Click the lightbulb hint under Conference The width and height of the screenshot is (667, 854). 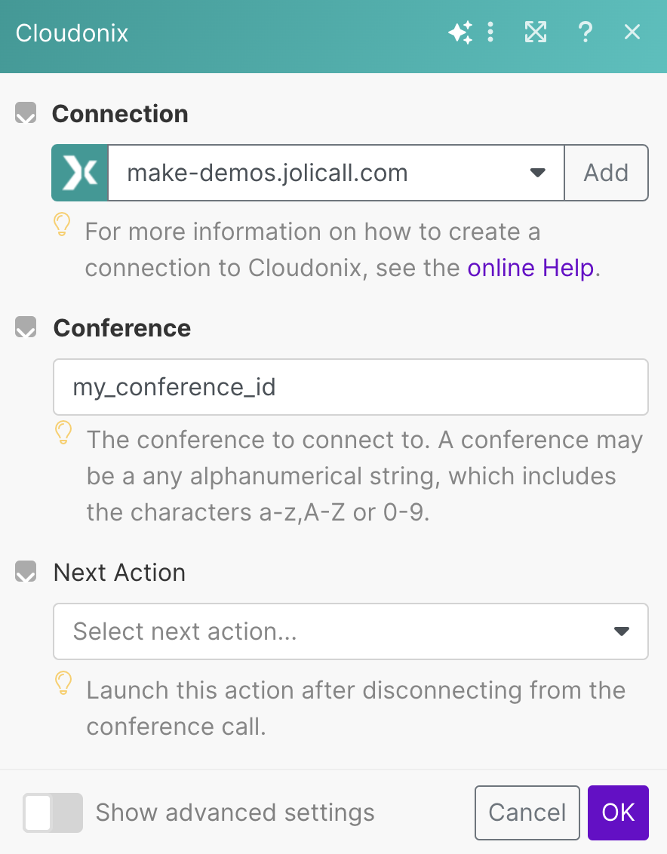coord(63,433)
